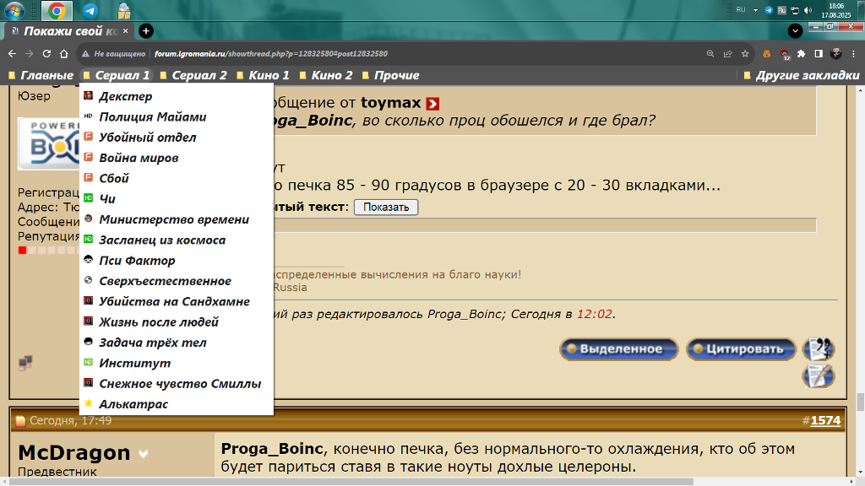Viewport: 865px width, 486px height.
Task: Click the share page icon
Action: point(727,53)
